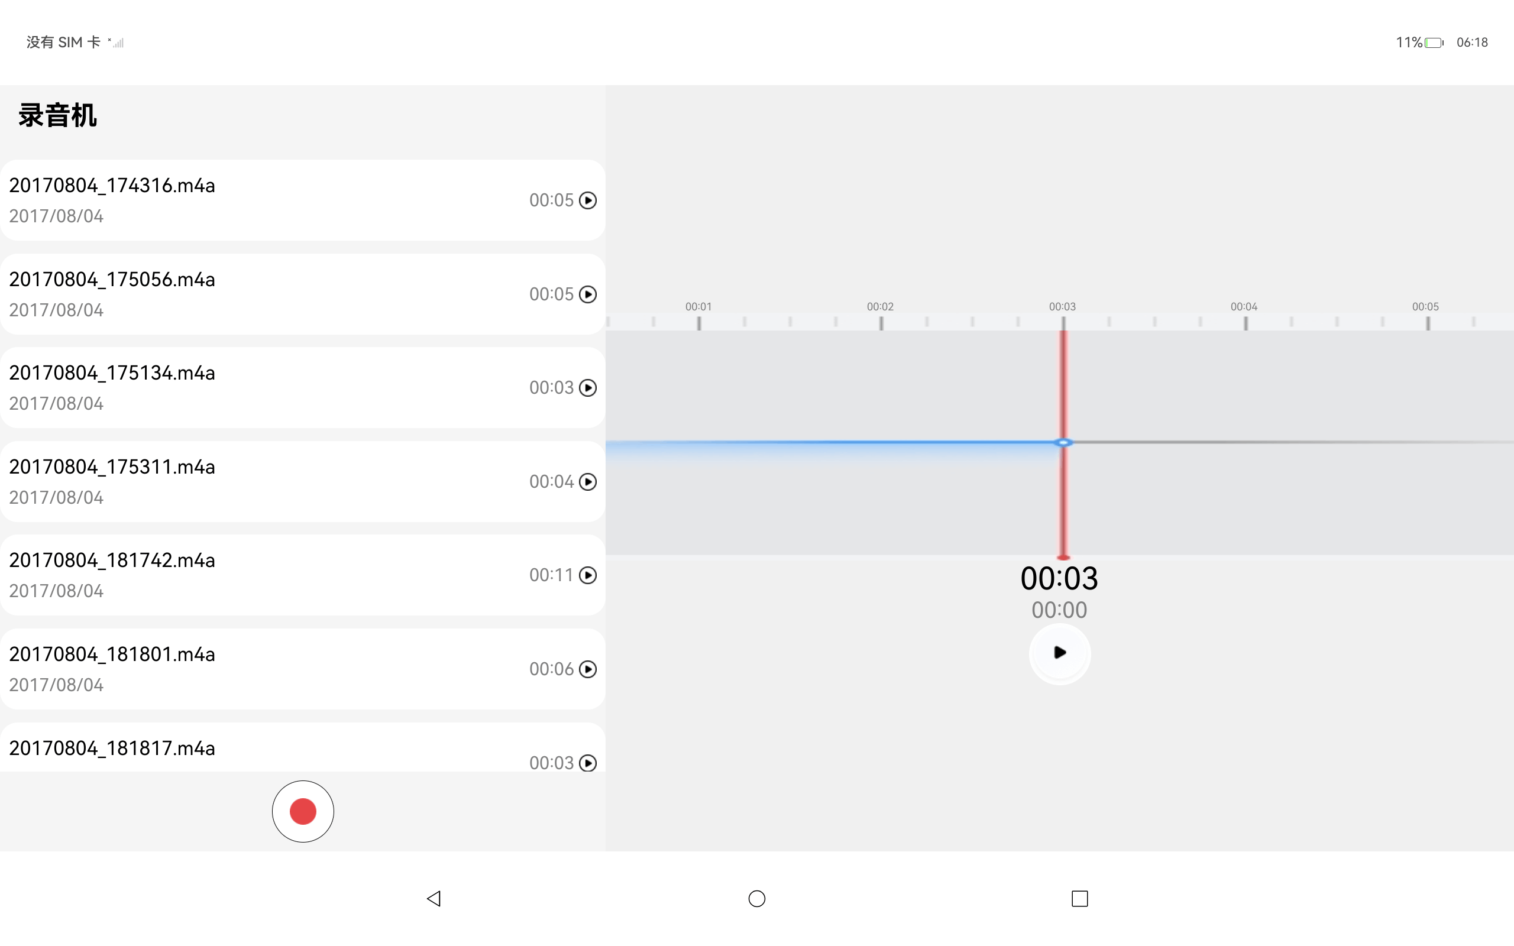Tap play icon for 20170804_175056.m4a

(587, 294)
